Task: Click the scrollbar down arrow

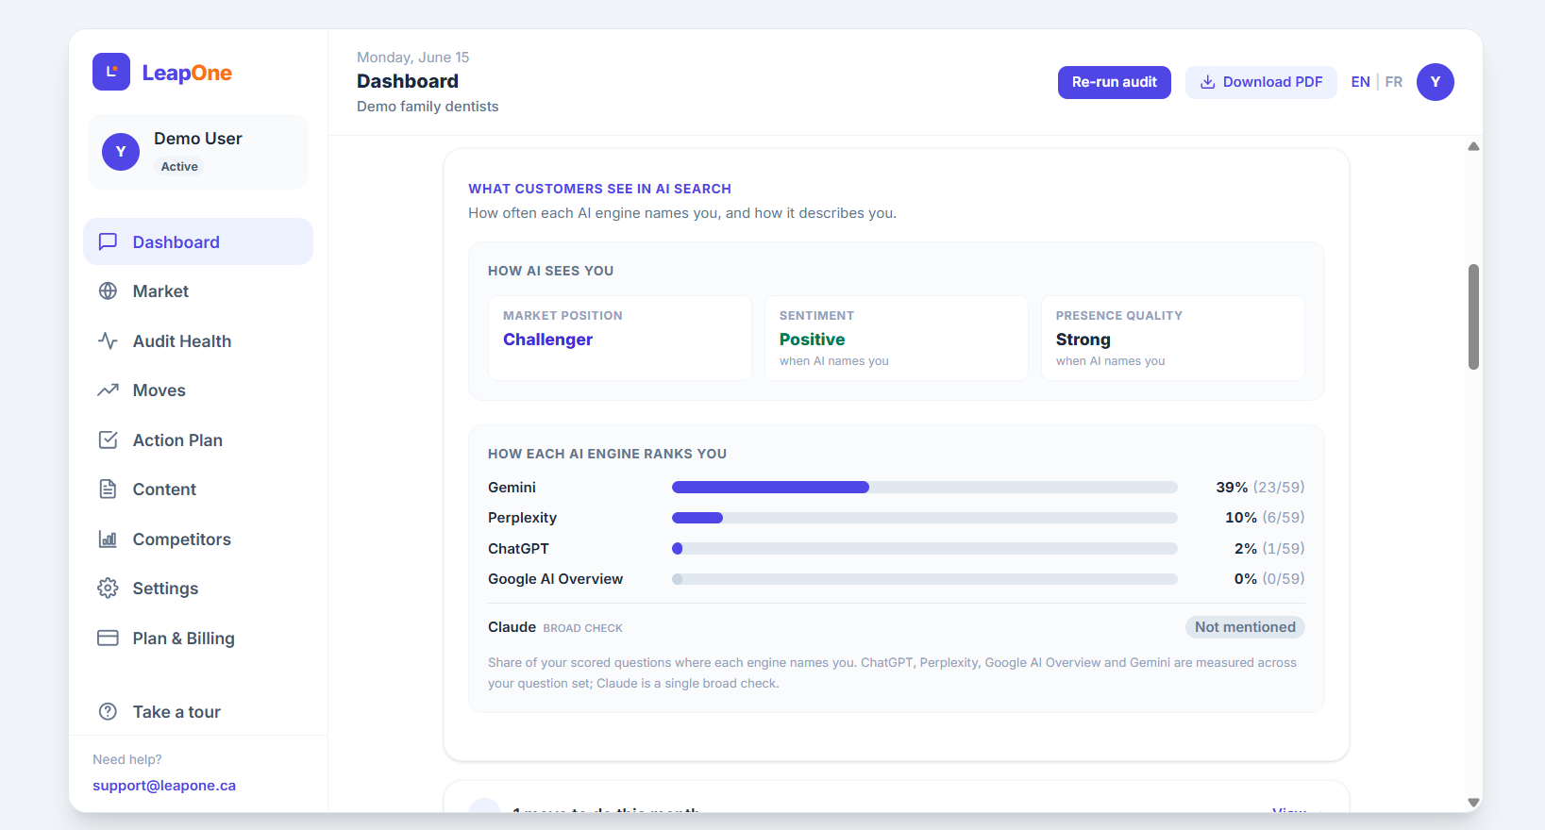Action: [x=1473, y=803]
